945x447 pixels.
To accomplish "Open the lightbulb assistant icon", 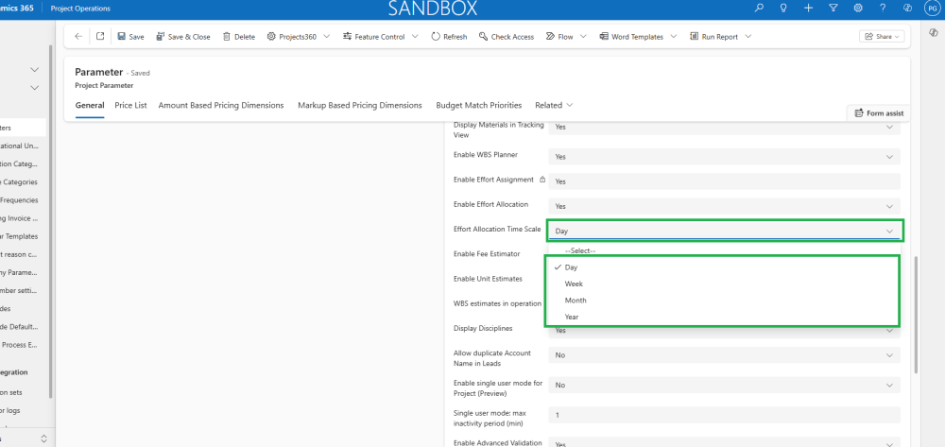I will [783, 8].
